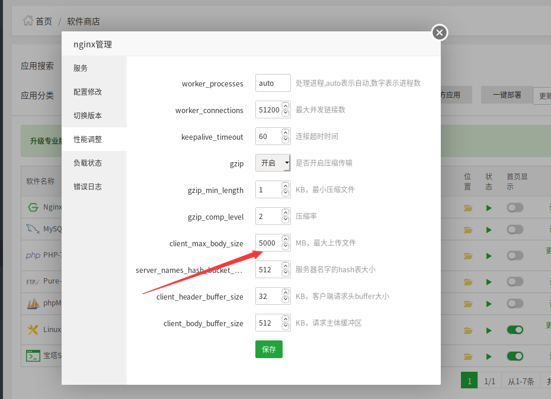Click the 宝塔 SSH terminal icon
This screenshot has height=399, width=551.
[x=33, y=356]
